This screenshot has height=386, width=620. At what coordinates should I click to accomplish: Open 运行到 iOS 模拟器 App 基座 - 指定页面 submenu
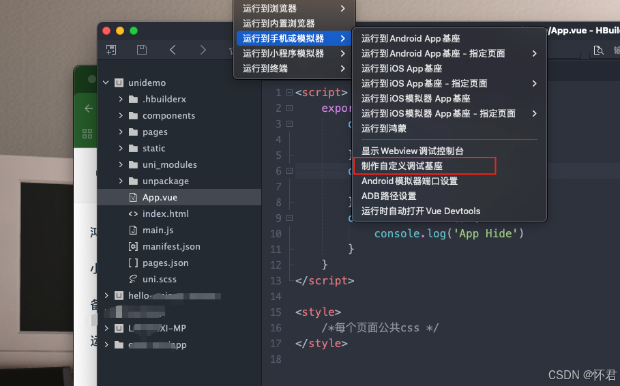click(449, 113)
